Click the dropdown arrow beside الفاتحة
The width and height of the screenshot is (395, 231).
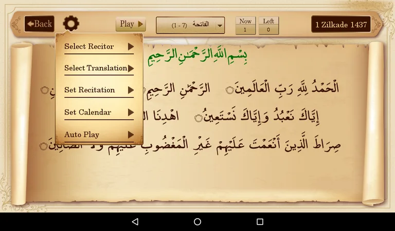point(220,25)
